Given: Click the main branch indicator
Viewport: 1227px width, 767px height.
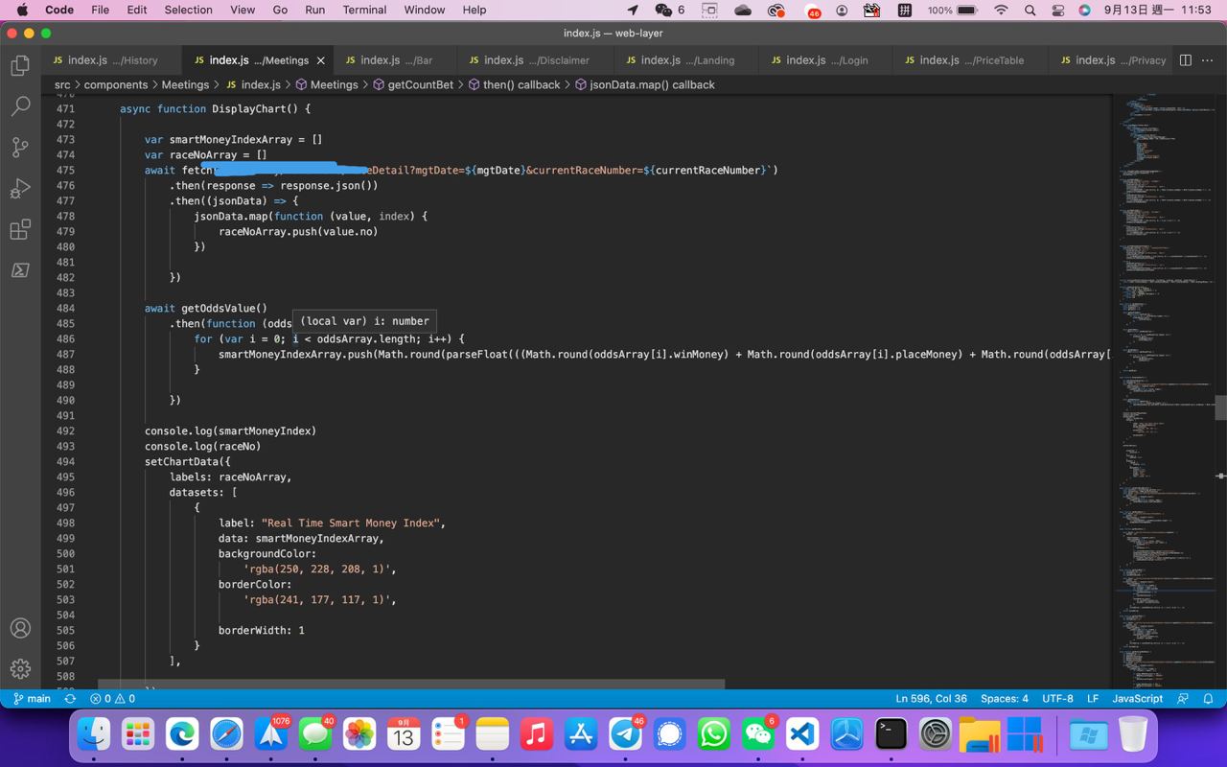Looking at the screenshot, I should pyautogui.click(x=32, y=699).
